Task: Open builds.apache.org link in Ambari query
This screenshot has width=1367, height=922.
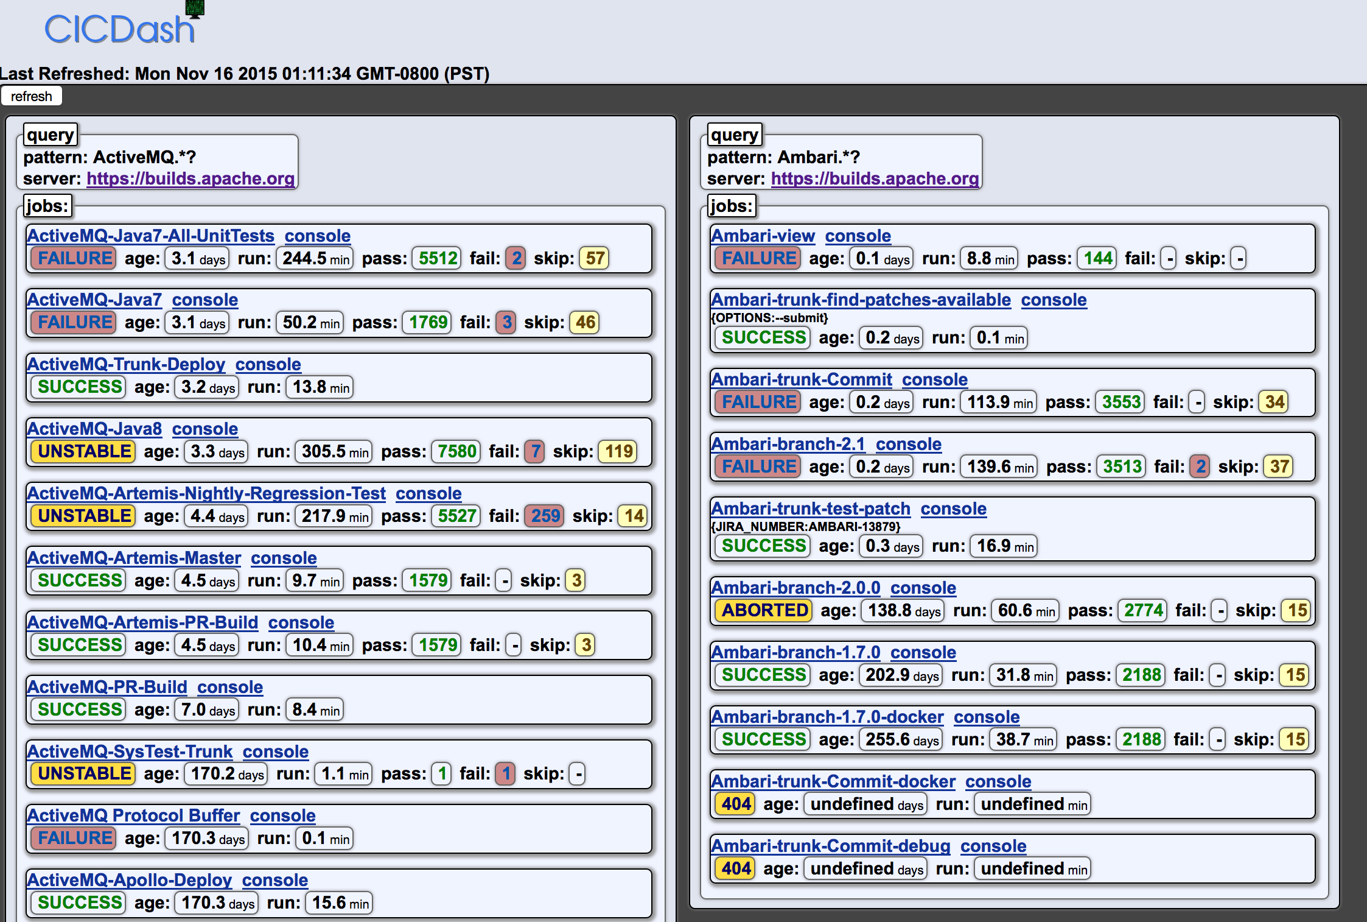Action: (x=875, y=178)
